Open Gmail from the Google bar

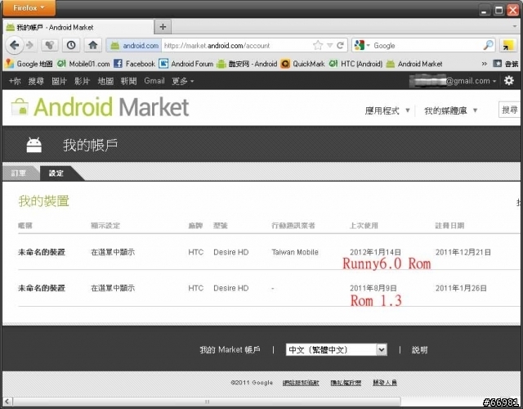pos(154,81)
